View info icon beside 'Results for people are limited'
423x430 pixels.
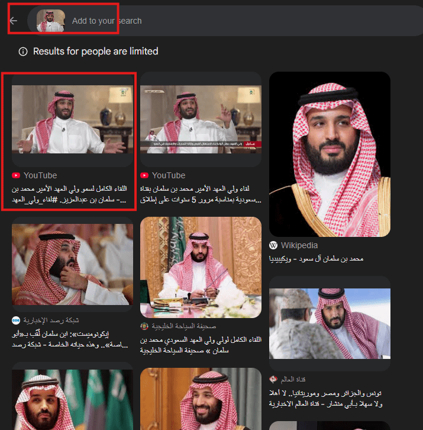[23, 52]
